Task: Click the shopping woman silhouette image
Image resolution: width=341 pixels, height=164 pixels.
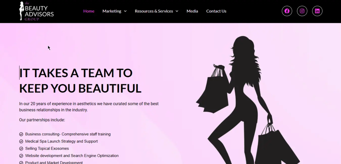Action: [245, 101]
